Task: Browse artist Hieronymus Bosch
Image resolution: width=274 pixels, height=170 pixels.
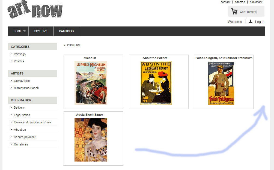Action: (x=26, y=88)
